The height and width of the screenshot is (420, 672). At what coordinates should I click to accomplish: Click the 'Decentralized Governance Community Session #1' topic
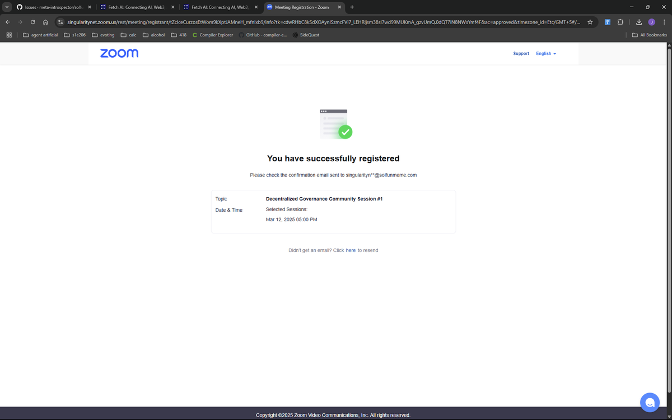coord(324,199)
